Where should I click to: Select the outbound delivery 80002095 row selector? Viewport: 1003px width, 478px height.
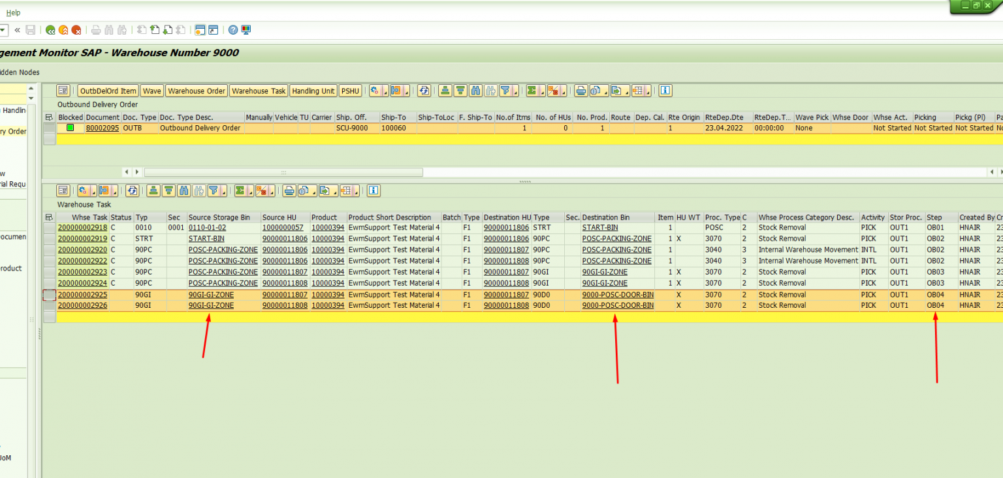tap(49, 128)
